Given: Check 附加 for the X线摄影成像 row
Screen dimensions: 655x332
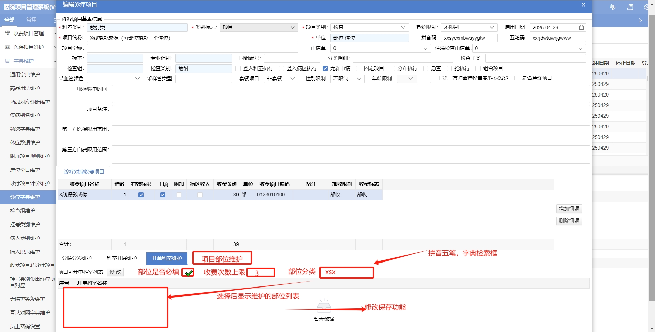Looking at the screenshot, I should pyautogui.click(x=179, y=195).
